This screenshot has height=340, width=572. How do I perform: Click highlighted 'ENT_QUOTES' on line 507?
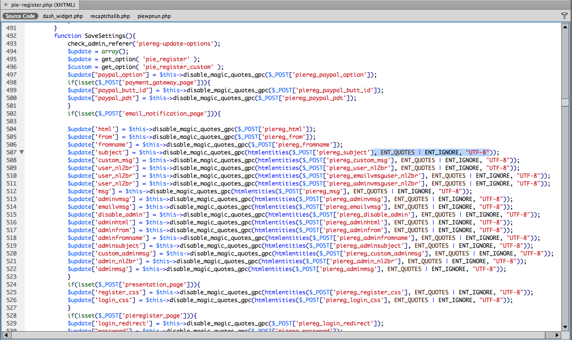coord(397,153)
